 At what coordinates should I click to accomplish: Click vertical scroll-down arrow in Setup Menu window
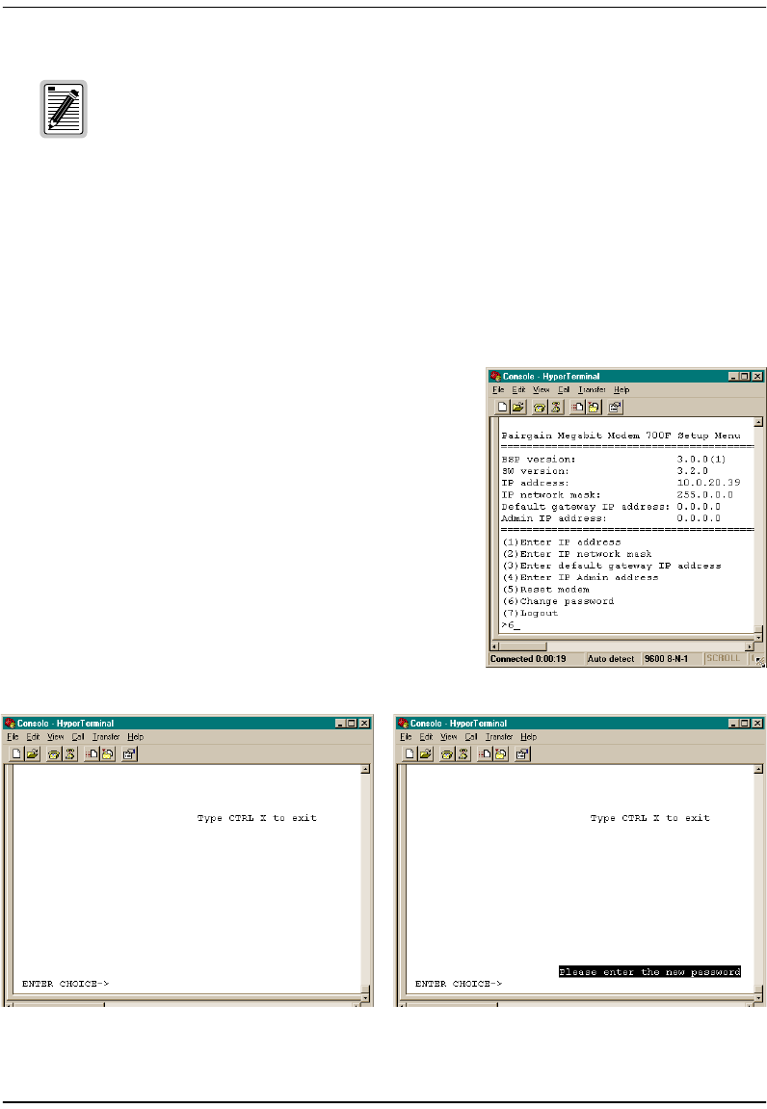click(x=758, y=637)
